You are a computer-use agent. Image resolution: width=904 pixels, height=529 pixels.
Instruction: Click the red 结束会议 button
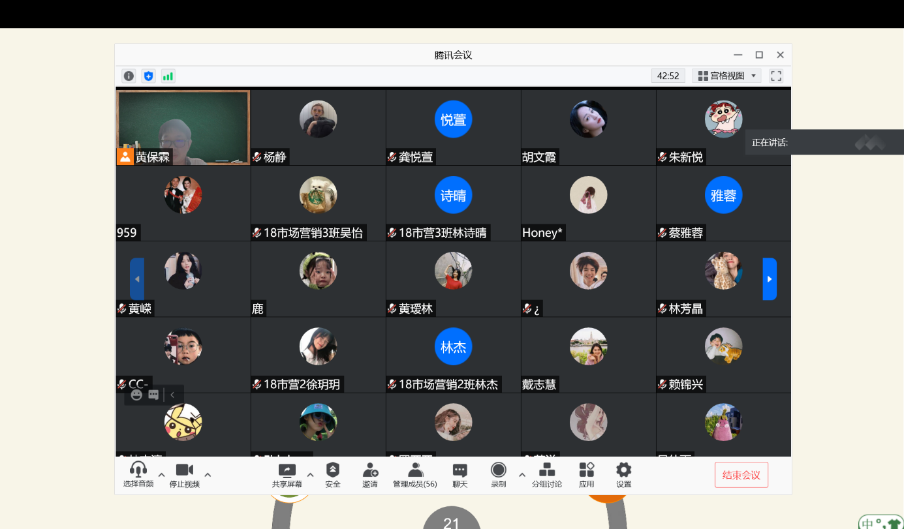741,475
